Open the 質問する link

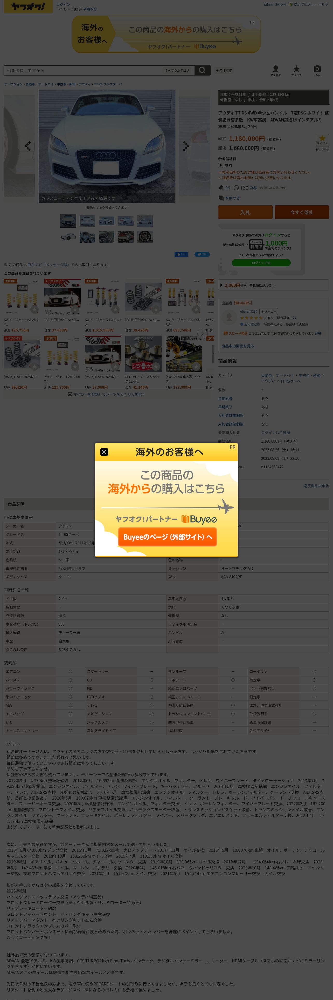pyautogui.click(x=232, y=198)
